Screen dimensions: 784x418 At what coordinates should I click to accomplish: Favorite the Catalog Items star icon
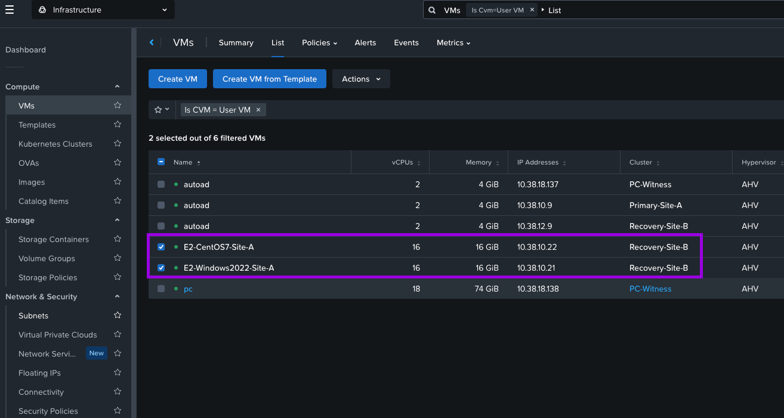coord(118,200)
